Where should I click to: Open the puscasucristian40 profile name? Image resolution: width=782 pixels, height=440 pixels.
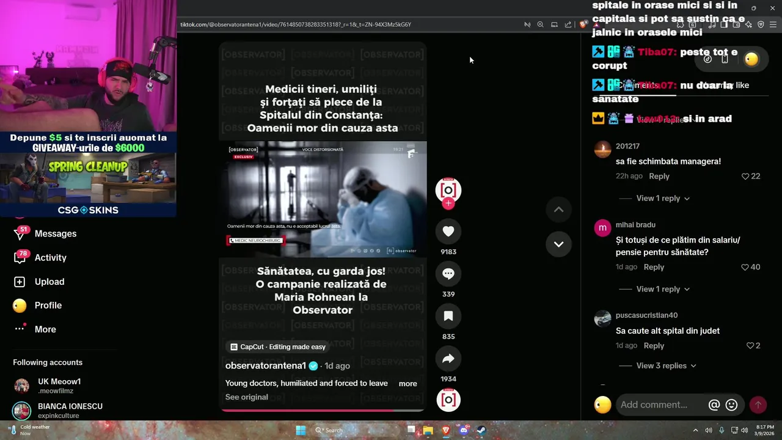646,315
